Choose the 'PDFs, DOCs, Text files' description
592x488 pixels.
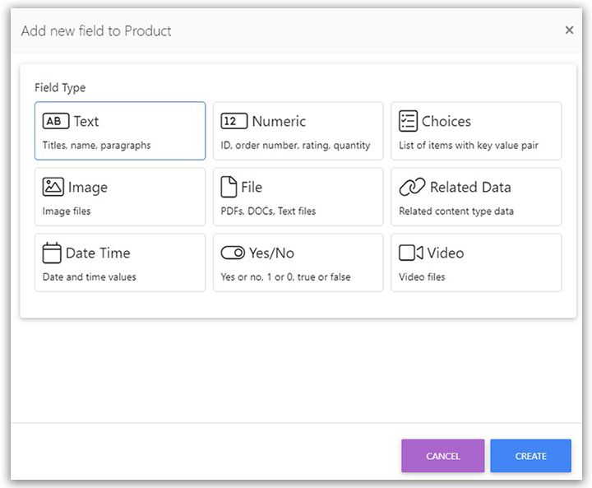point(268,211)
